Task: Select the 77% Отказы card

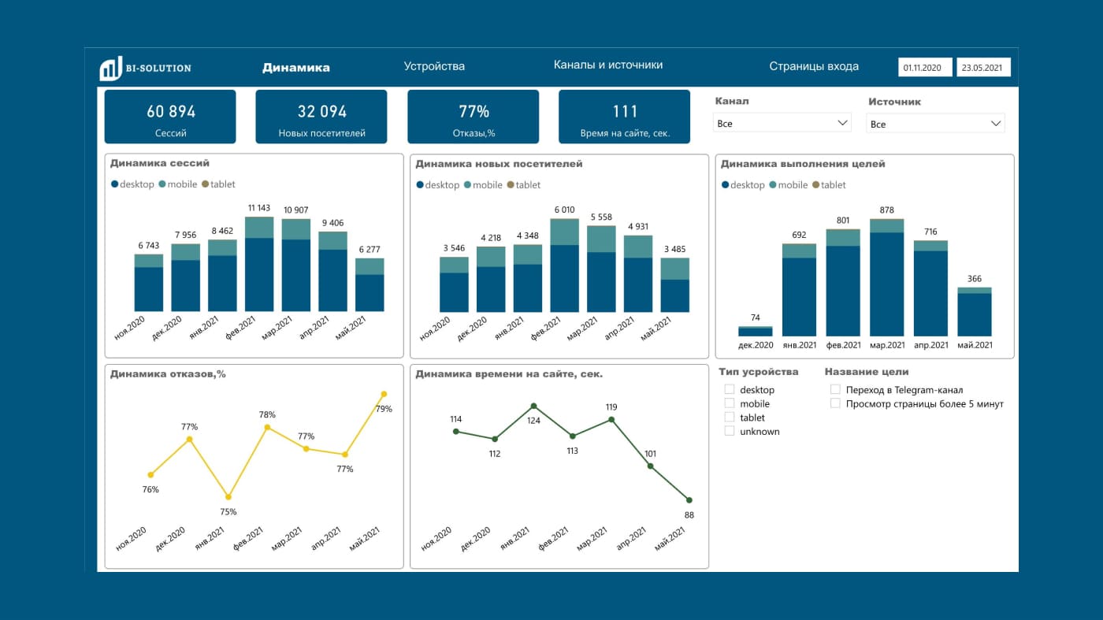Action: click(474, 117)
